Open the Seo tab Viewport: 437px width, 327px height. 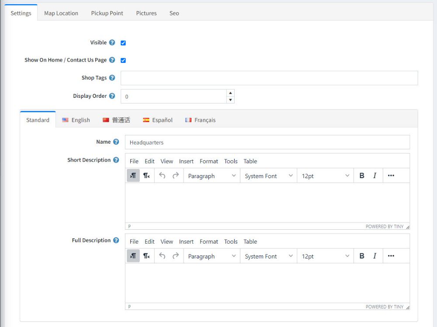tap(174, 13)
